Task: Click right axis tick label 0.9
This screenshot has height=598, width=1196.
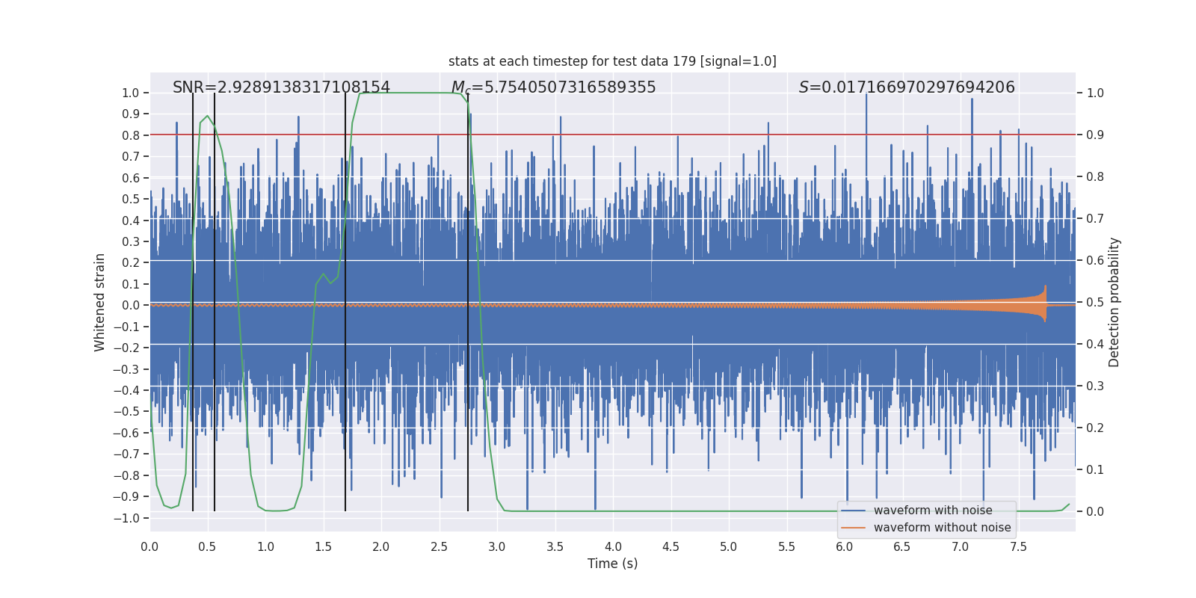Action: (1095, 135)
